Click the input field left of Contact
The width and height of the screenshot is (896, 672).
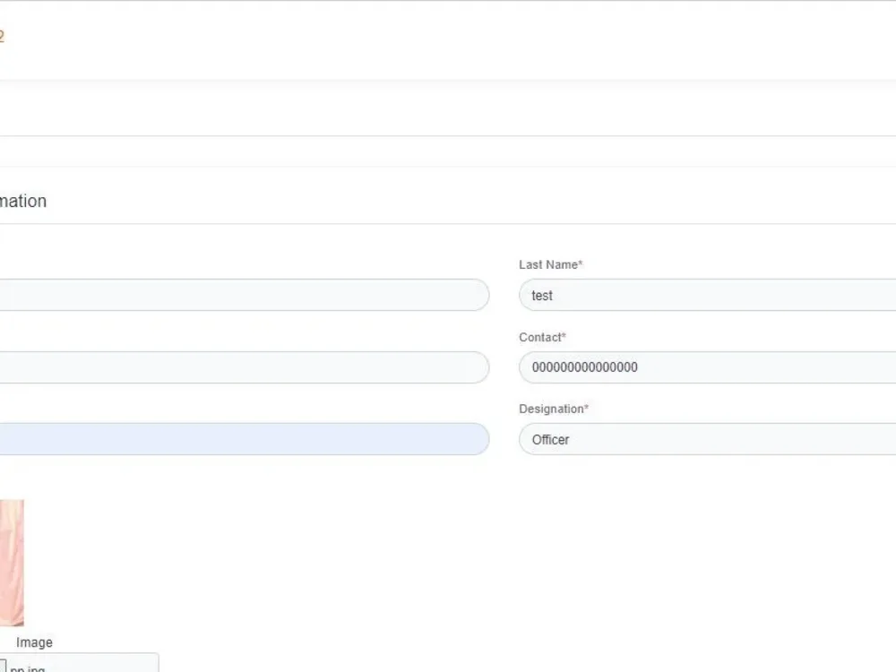click(245, 367)
